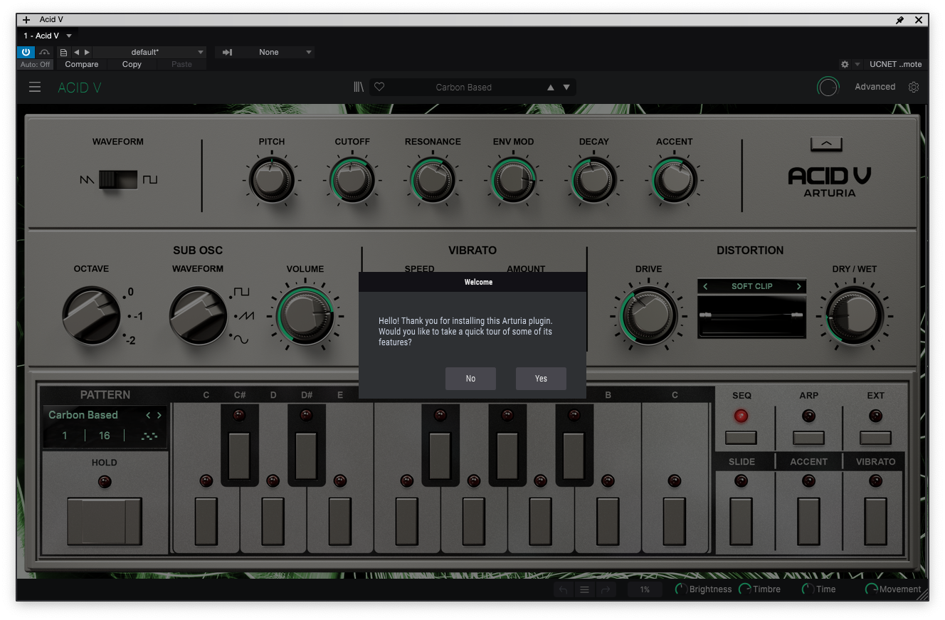Select next distortion type right arrow
This screenshot has height=620, width=945.
click(799, 286)
